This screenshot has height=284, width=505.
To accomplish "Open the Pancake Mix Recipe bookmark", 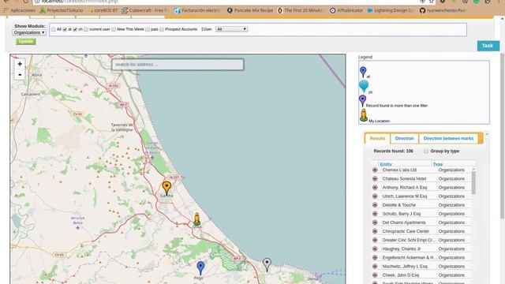I will [x=250, y=10].
